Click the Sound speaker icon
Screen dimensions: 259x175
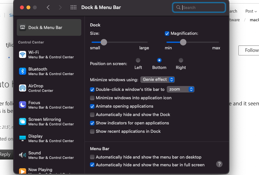pyautogui.click(x=23, y=155)
